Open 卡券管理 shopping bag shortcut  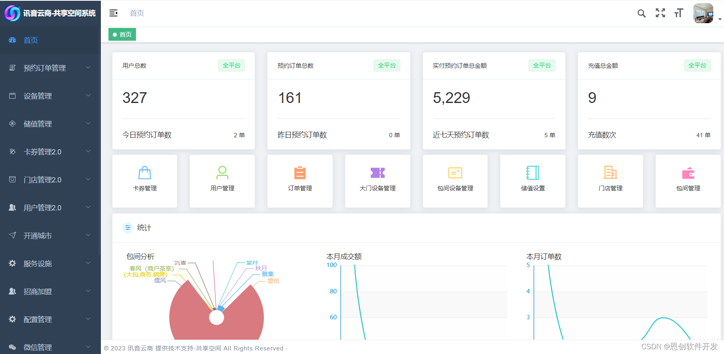click(145, 181)
